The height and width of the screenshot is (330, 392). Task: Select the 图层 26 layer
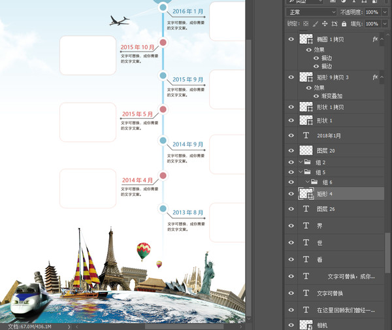(335, 208)
